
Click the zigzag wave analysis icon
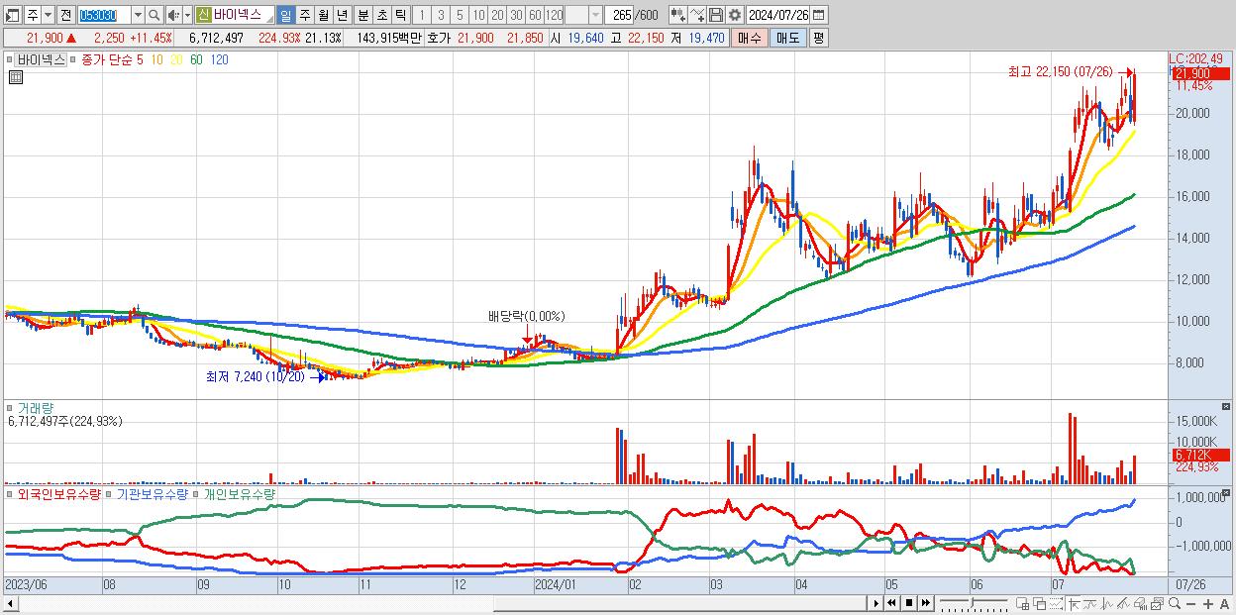[1107, 604]
